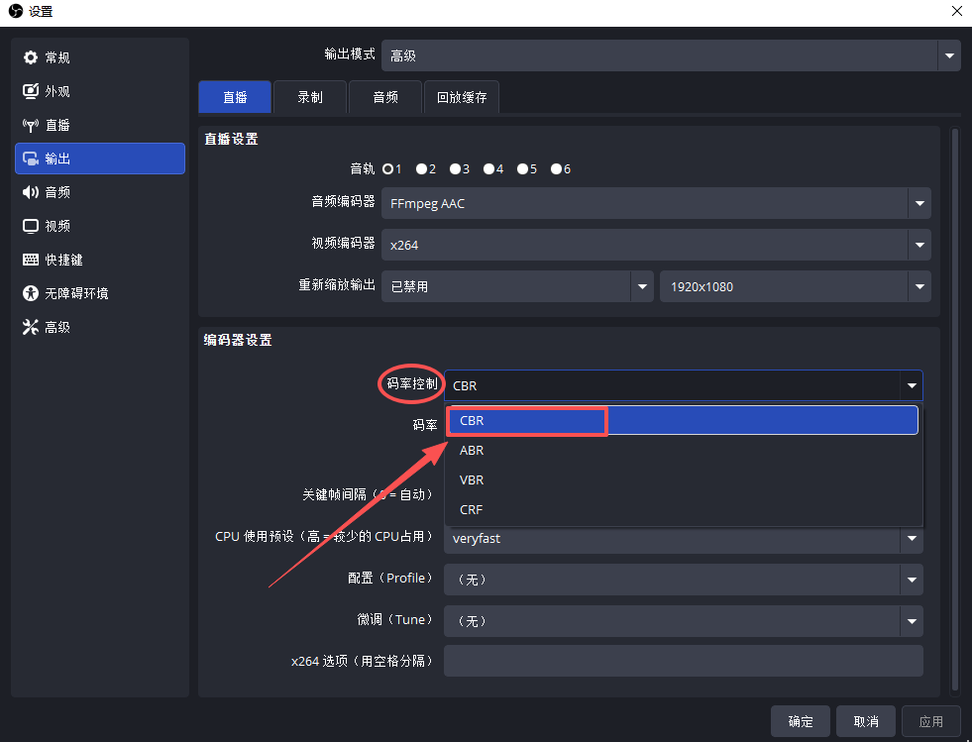Choose audio track 4 radio button
The height and width of the screenshot is (742, 972).
489,169
